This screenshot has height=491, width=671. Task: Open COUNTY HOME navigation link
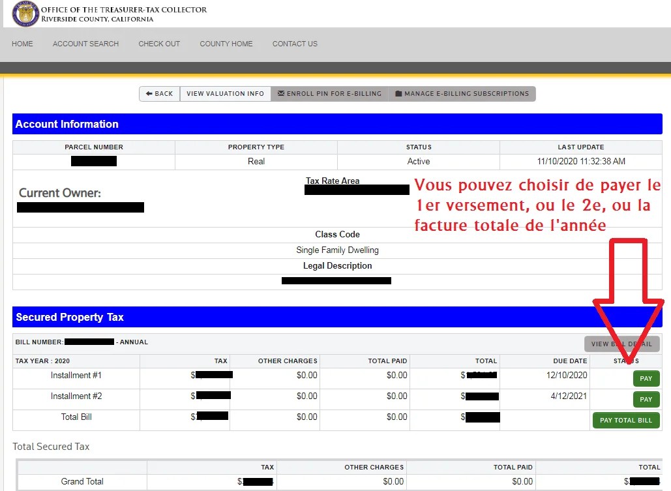[x=226, y=44]
